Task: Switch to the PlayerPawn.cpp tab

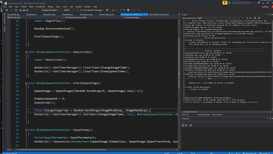Action: [49, 15]
